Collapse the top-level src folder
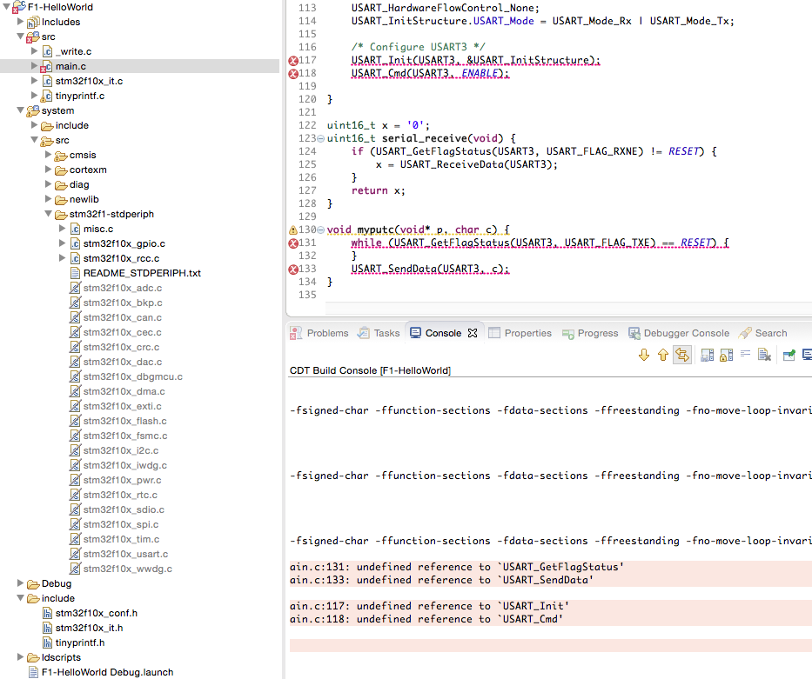Viewport: 812px width, 679px height. [x=21, y=37]
